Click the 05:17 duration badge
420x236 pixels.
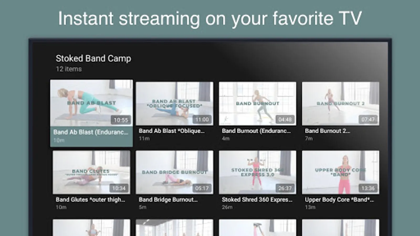click(202, 188)
